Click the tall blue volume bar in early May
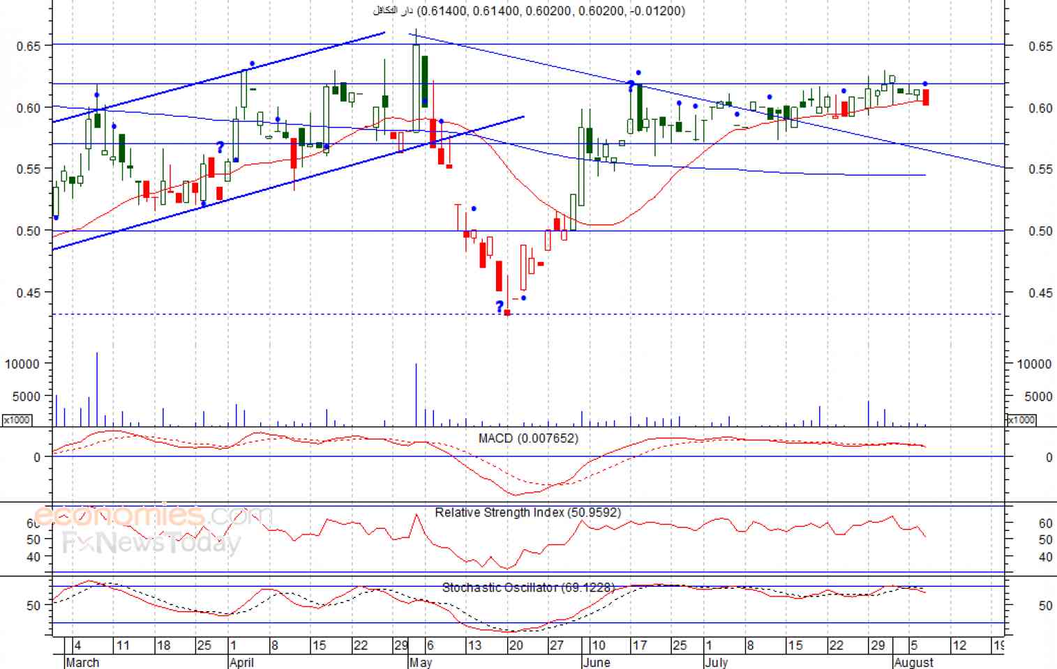Screen dimensions: 1057x669 coord(416,394)
